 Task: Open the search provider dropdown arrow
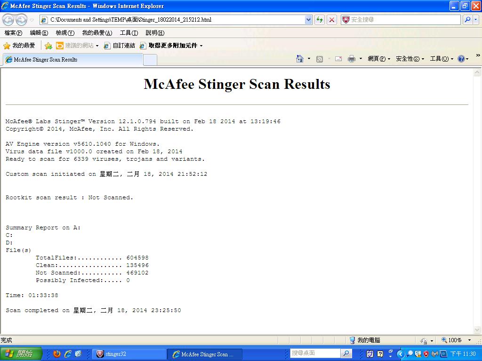point(476,20)
